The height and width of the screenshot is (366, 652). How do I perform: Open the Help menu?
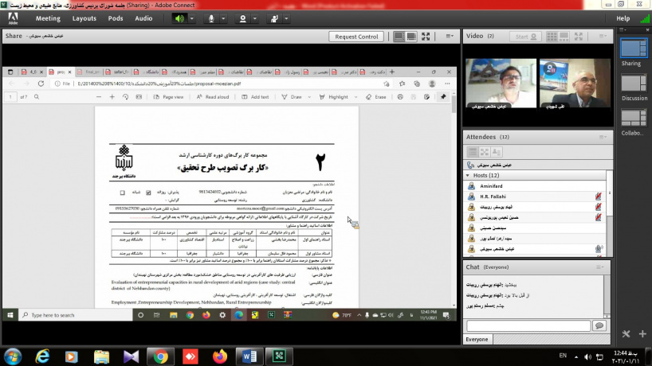click(623, 18)
